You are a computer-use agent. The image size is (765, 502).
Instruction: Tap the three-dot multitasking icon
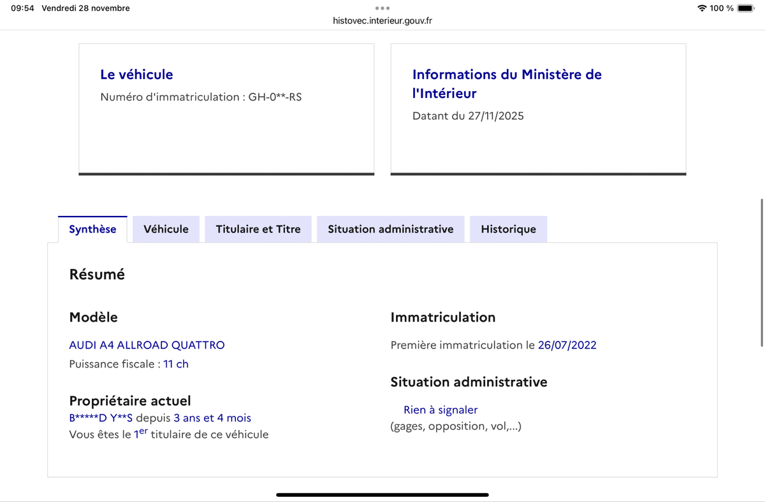[382, 8]
